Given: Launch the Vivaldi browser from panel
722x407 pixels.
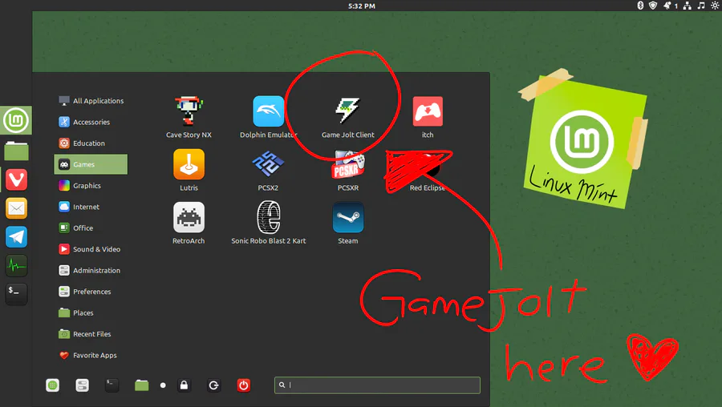Looking at the screenshot, I should (x=16, y=179).
